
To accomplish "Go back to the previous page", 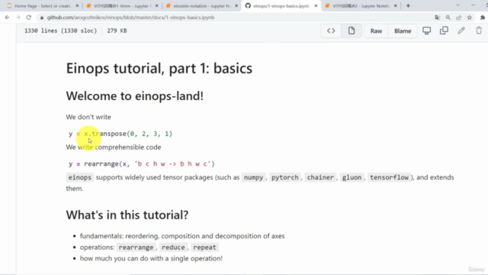I will click(x=7, y=18).
